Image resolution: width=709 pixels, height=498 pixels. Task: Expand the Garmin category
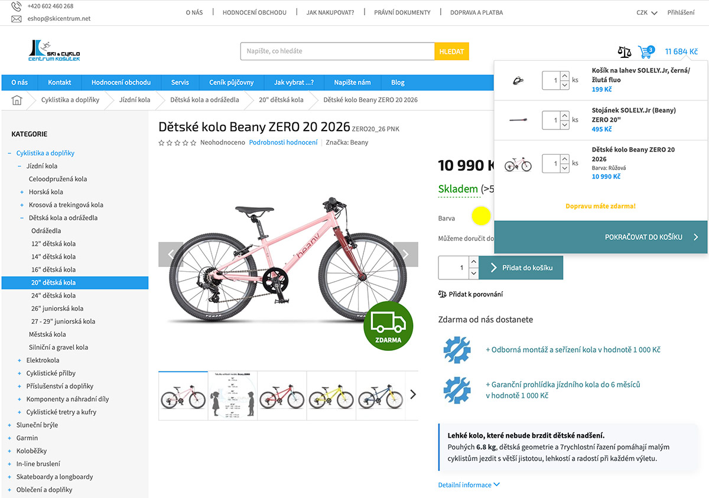pos(9,438)
